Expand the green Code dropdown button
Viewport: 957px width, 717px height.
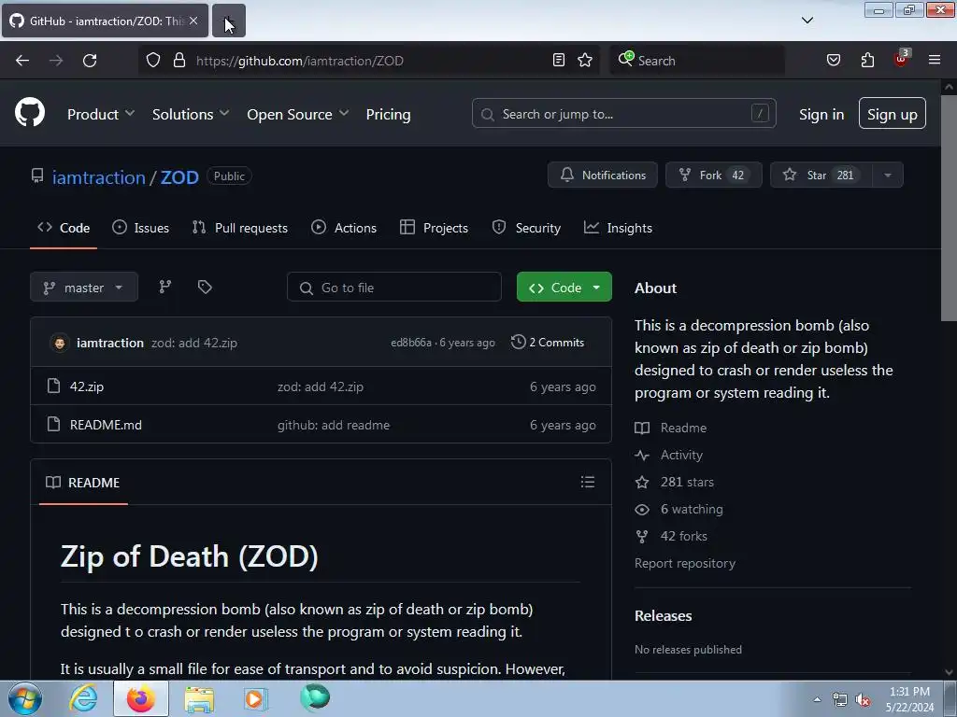(564, 288)
